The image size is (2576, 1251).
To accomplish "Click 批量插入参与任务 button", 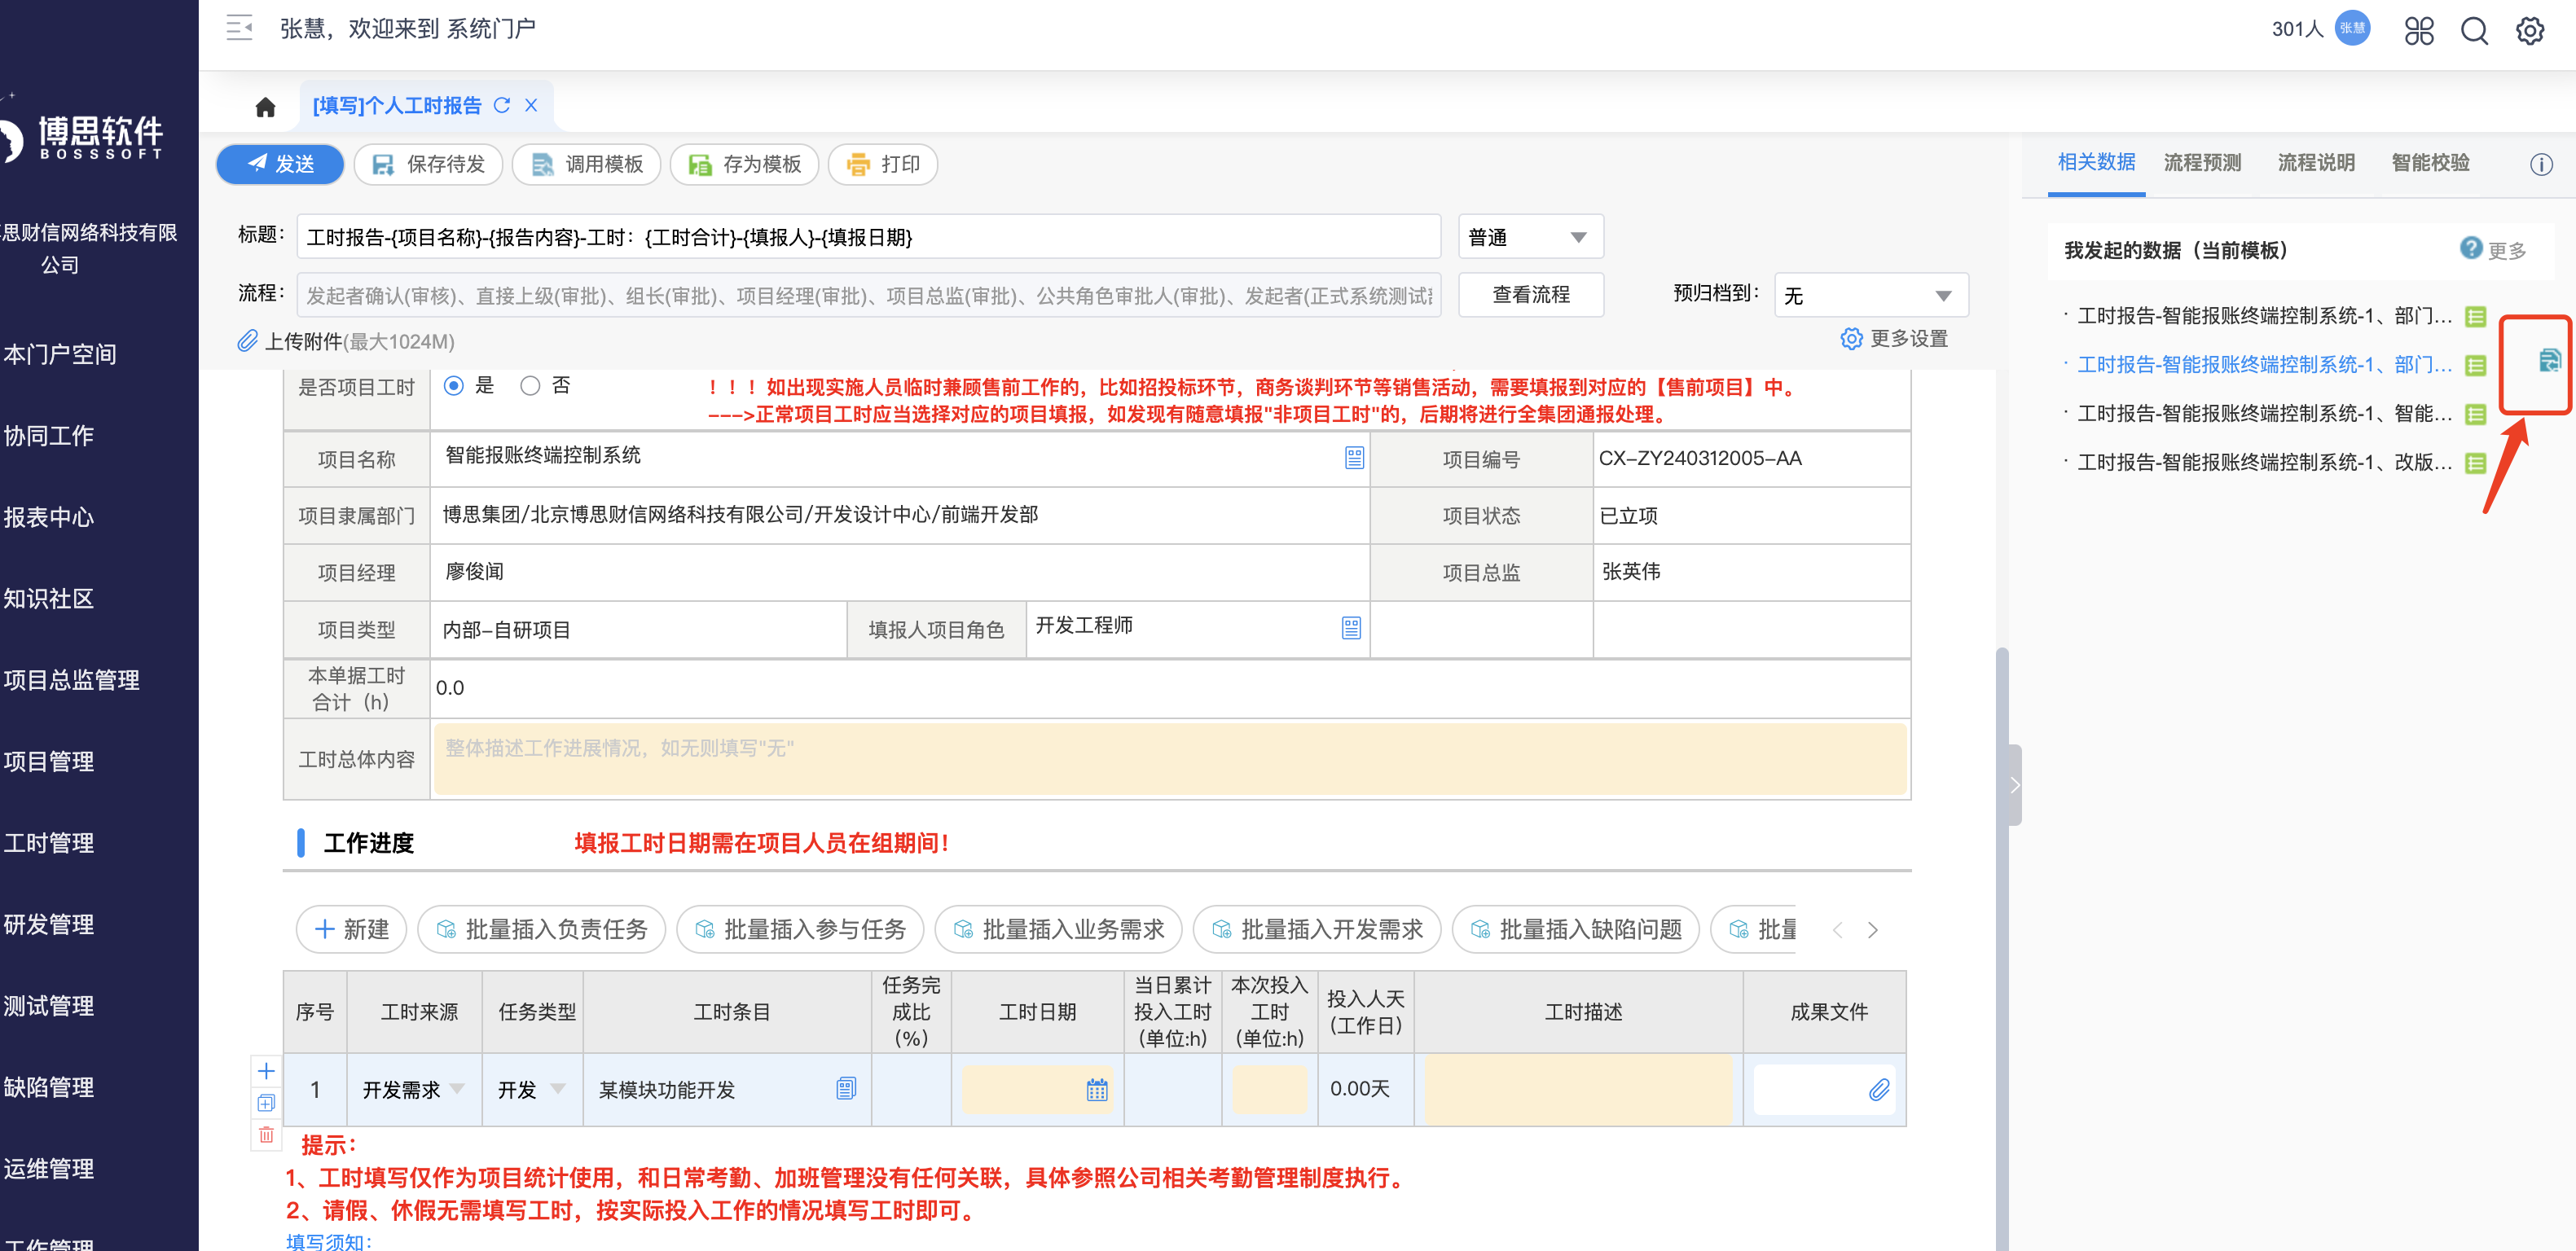I will tap(800, 930).
